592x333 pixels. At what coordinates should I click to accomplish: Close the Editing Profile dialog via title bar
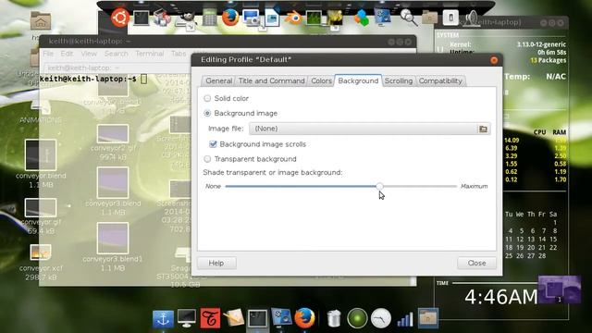tap(494, 60)
